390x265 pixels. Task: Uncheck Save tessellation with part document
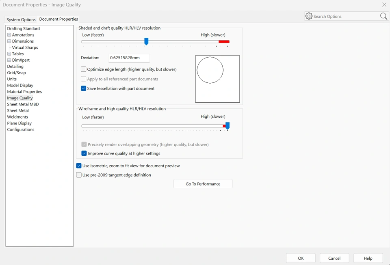84,88
